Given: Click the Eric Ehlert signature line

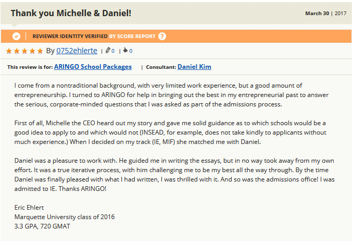Looking at the screenshot, I should pos(29,208).
